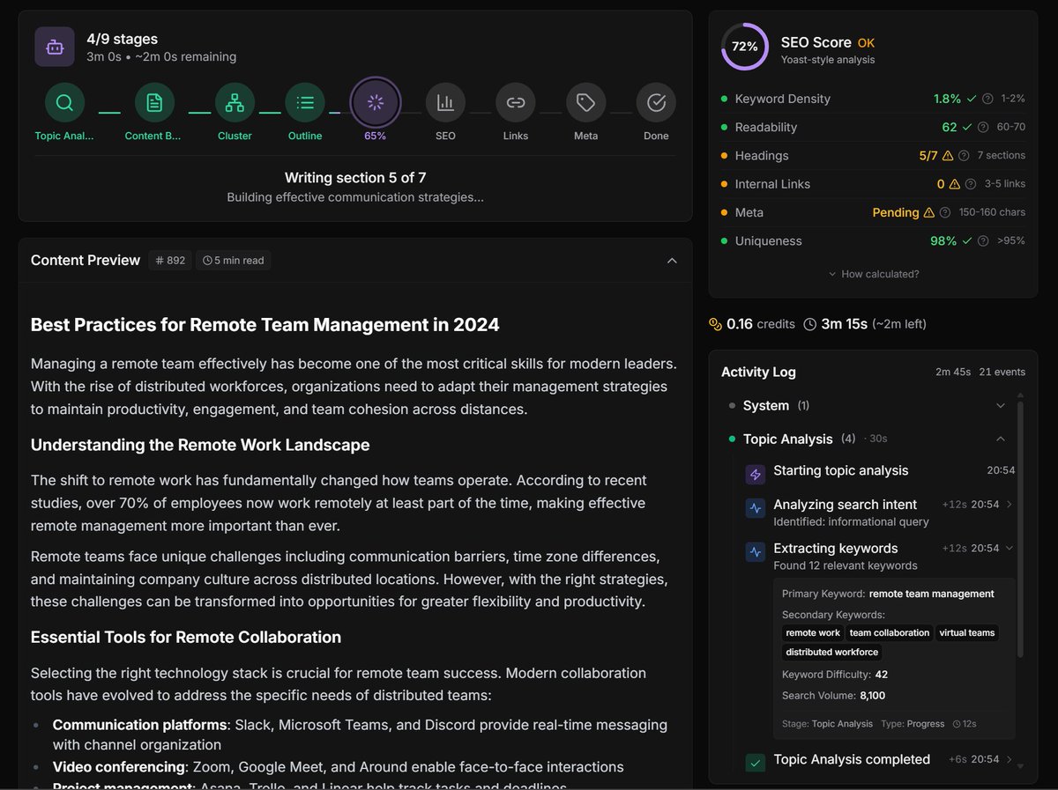Image resolution: width=1058 pixels, height=790 pixels.
Task: Click the robot icon beside 4/9 stages
Action: pyautogui.click(x=55, y=47)
